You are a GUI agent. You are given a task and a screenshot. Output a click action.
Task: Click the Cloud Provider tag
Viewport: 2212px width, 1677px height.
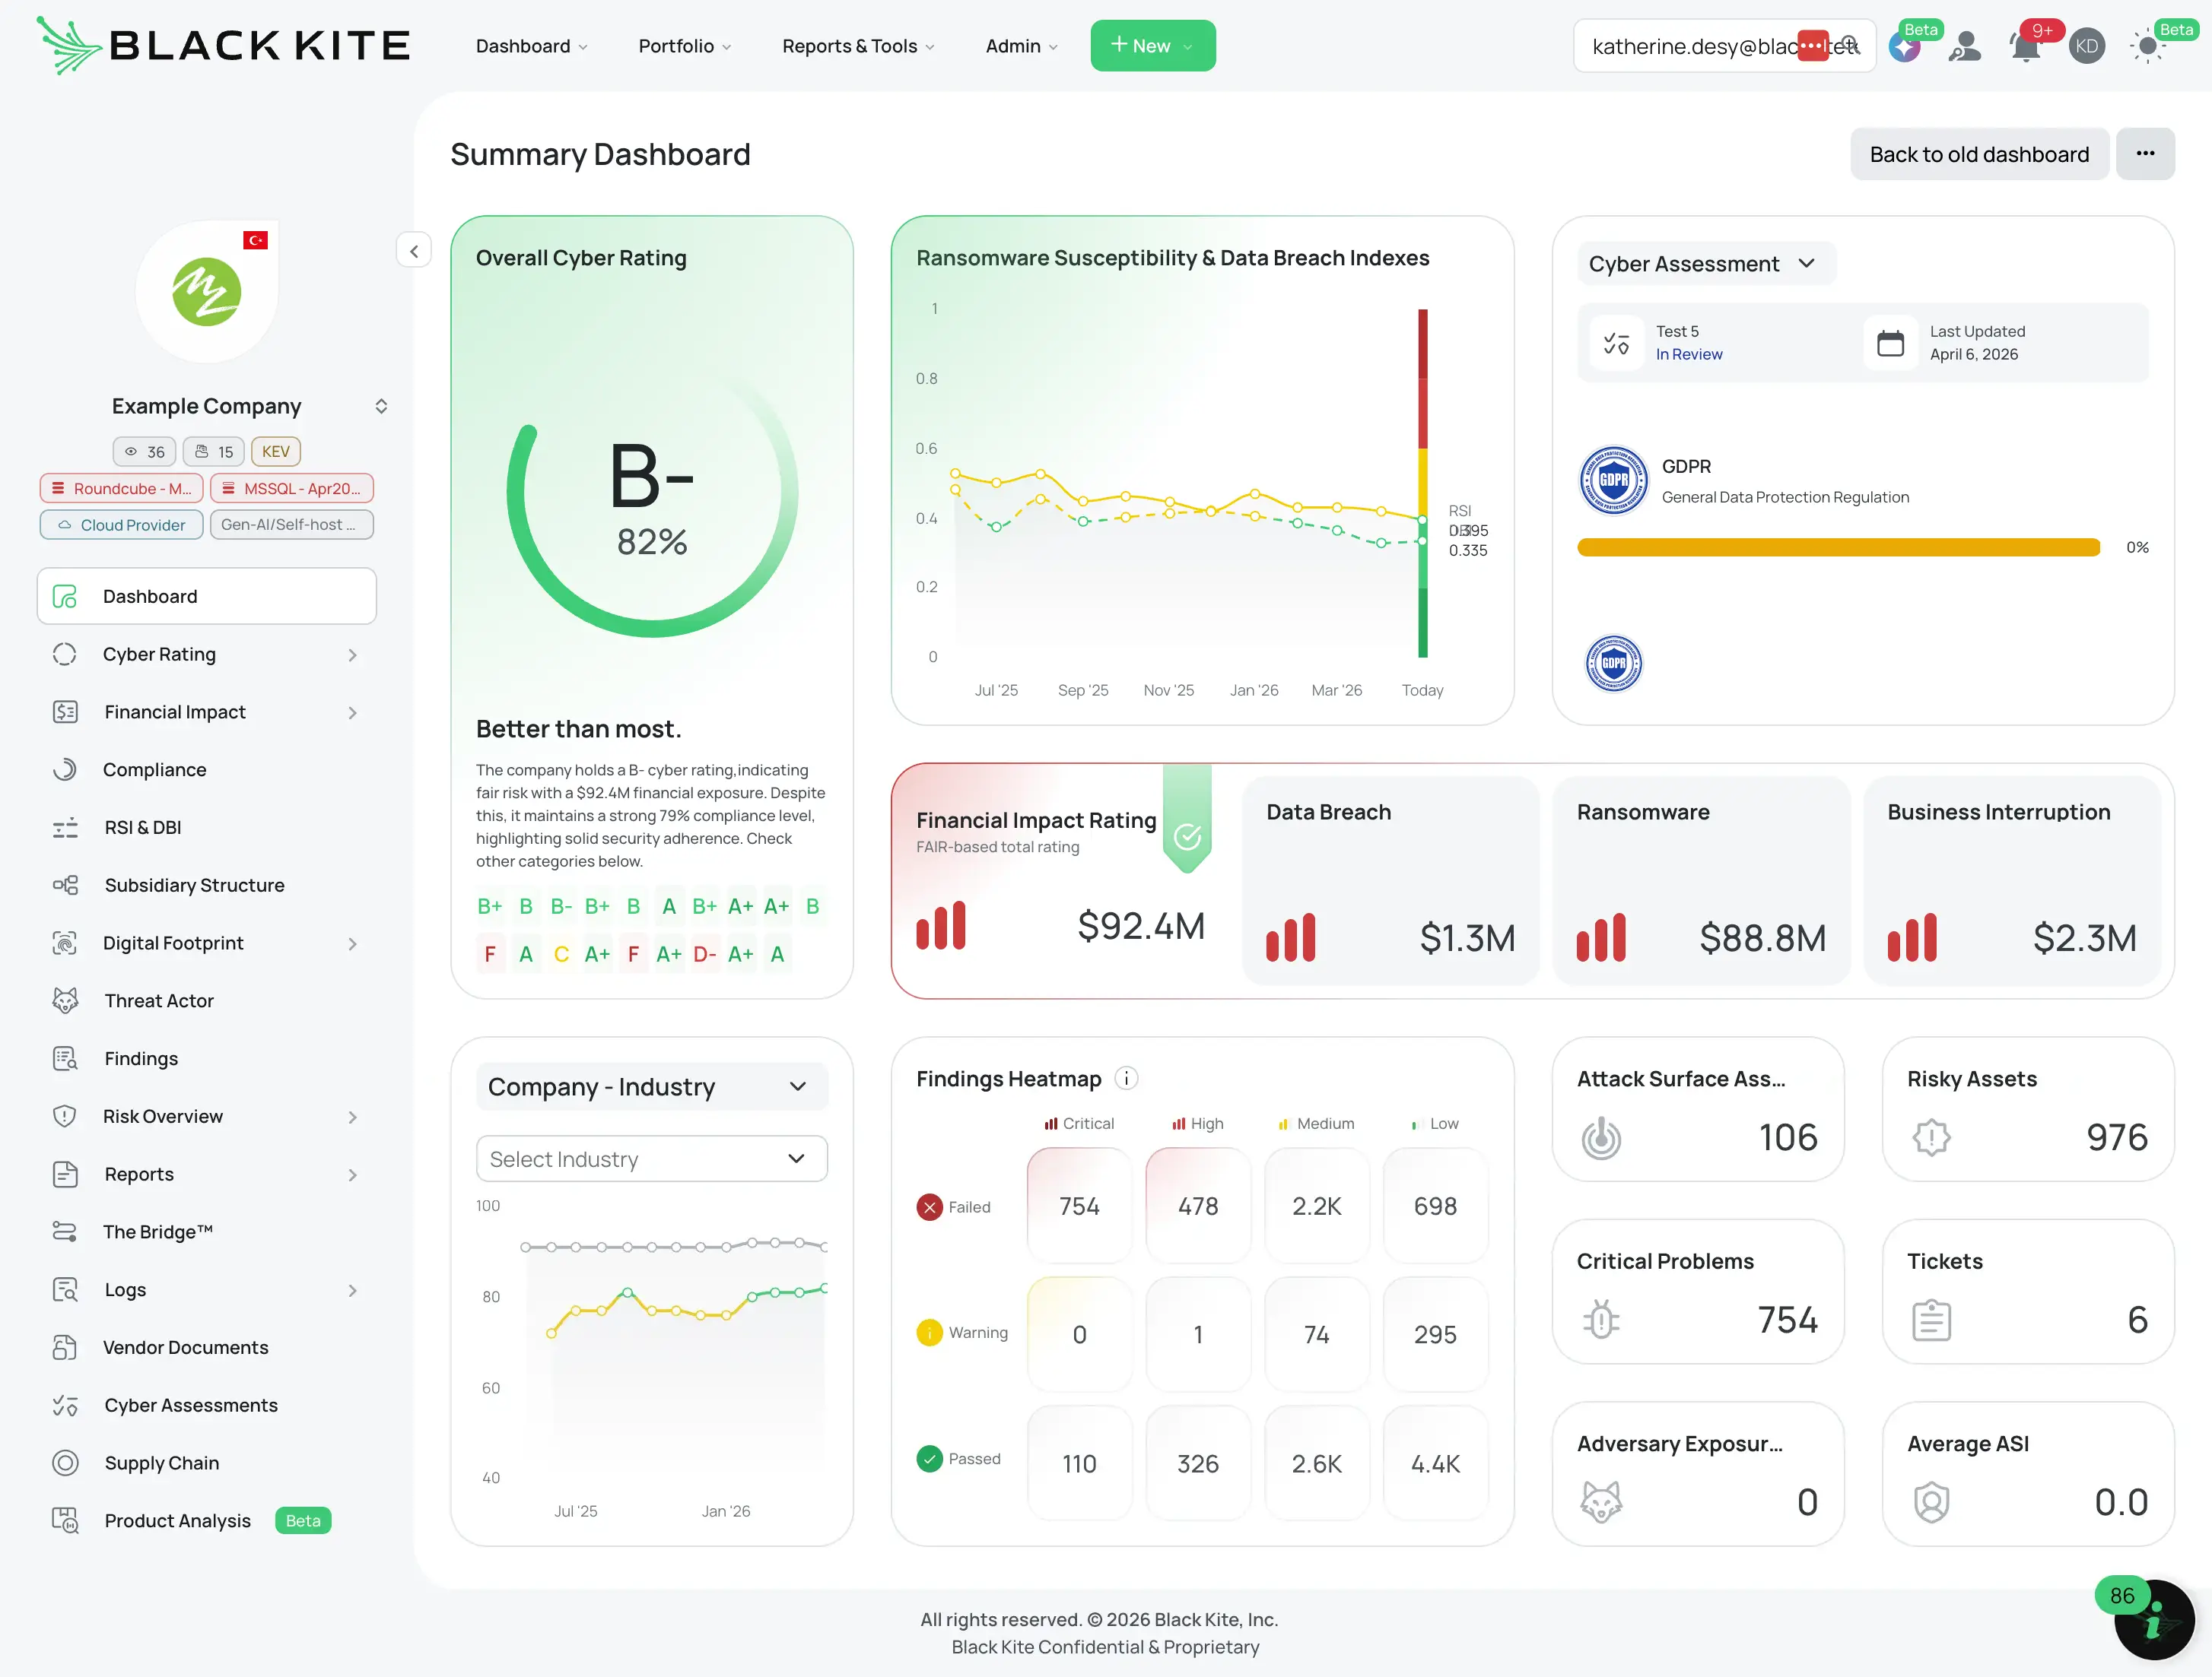click(x=122, y=525)
